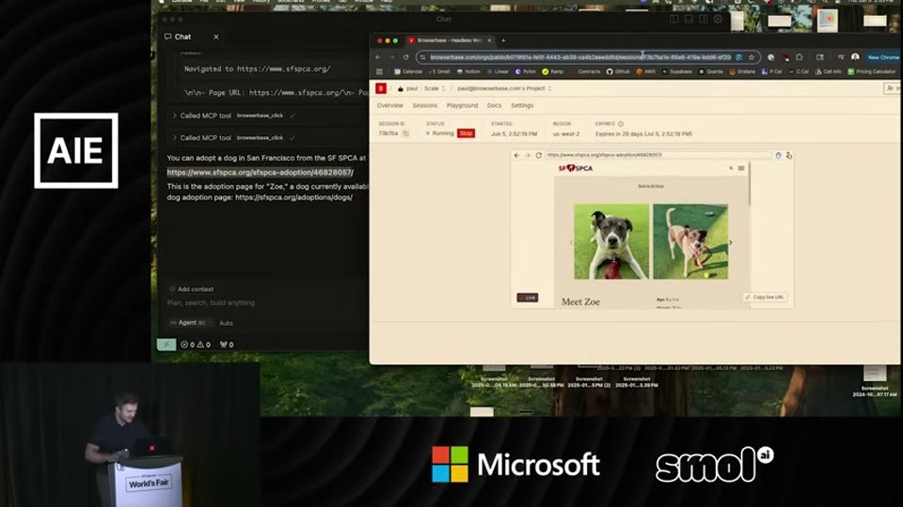Switch to the Sessions tab

(x=425, y=106)
